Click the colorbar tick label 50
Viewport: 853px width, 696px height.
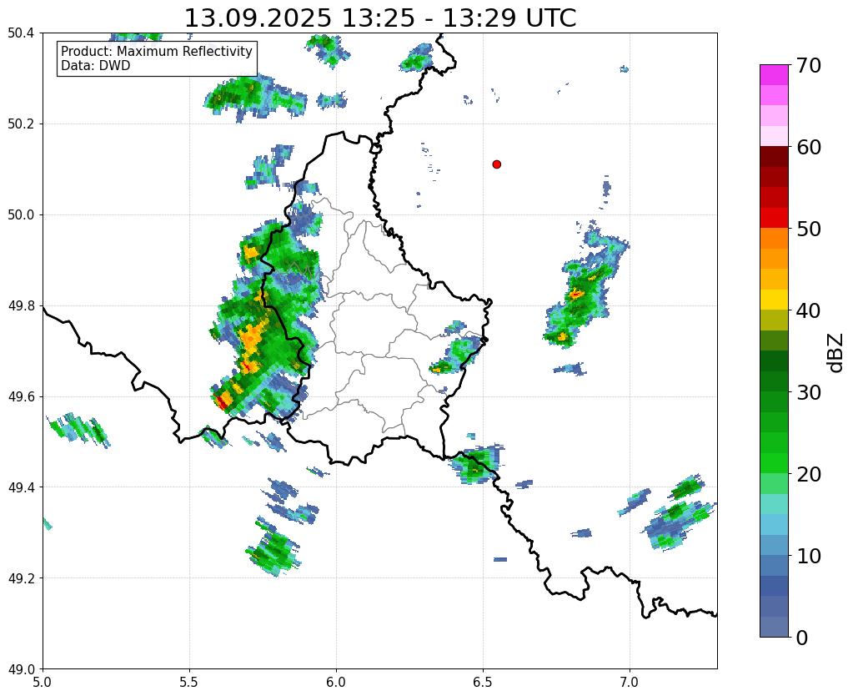click(x=808, y=229)
